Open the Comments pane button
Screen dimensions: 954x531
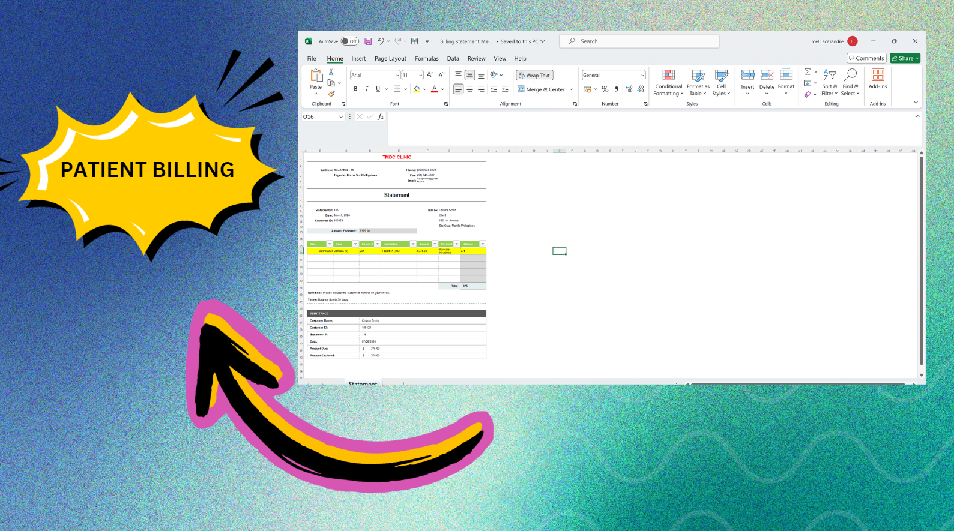pyautogui.click(x=866, y=58)
